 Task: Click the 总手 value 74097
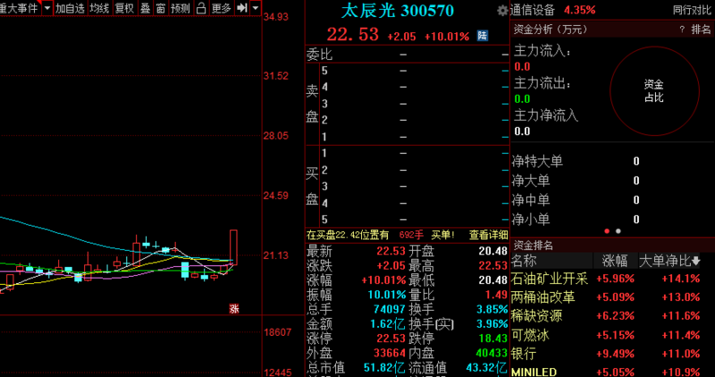[390, 309]
